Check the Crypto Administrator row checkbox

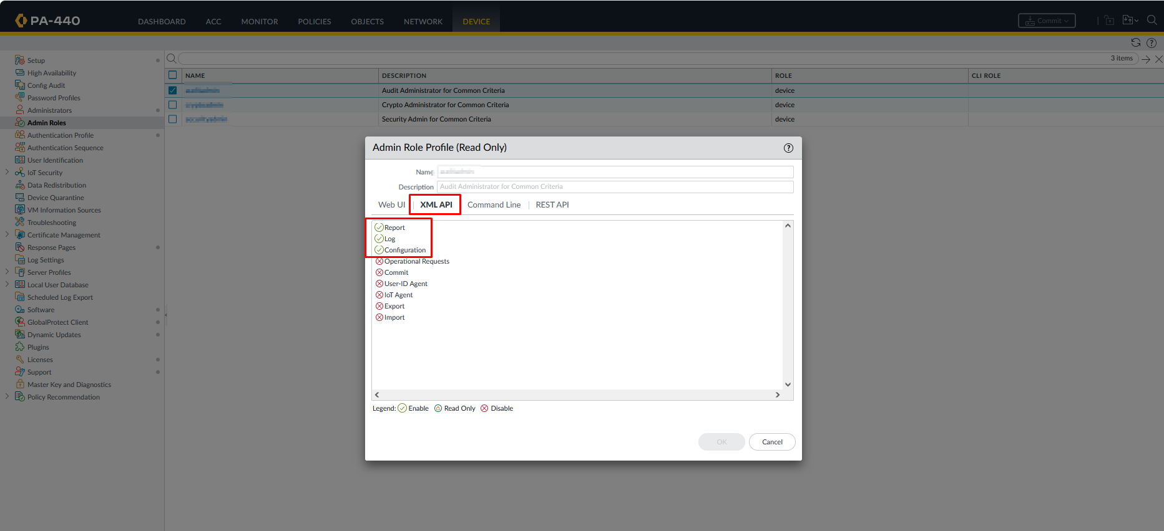[x=173, y=105]
